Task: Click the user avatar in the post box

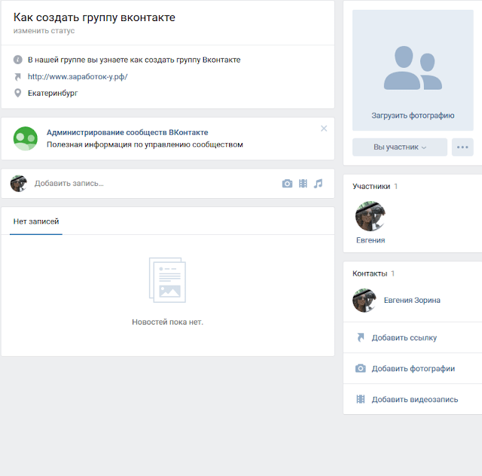Action: tap(18, 184)
